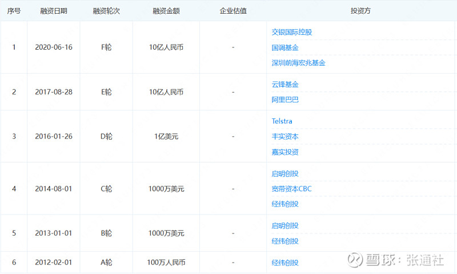Screen dimensions: 457x274
Task: Open the 宽带资本CBC investor link
Action: (x=291, y=189)
